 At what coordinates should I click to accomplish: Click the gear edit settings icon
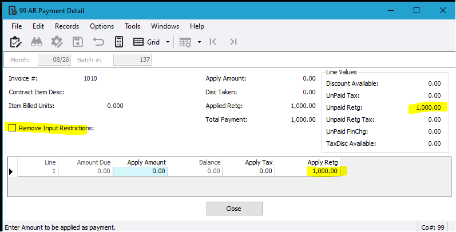pos(57,42)
